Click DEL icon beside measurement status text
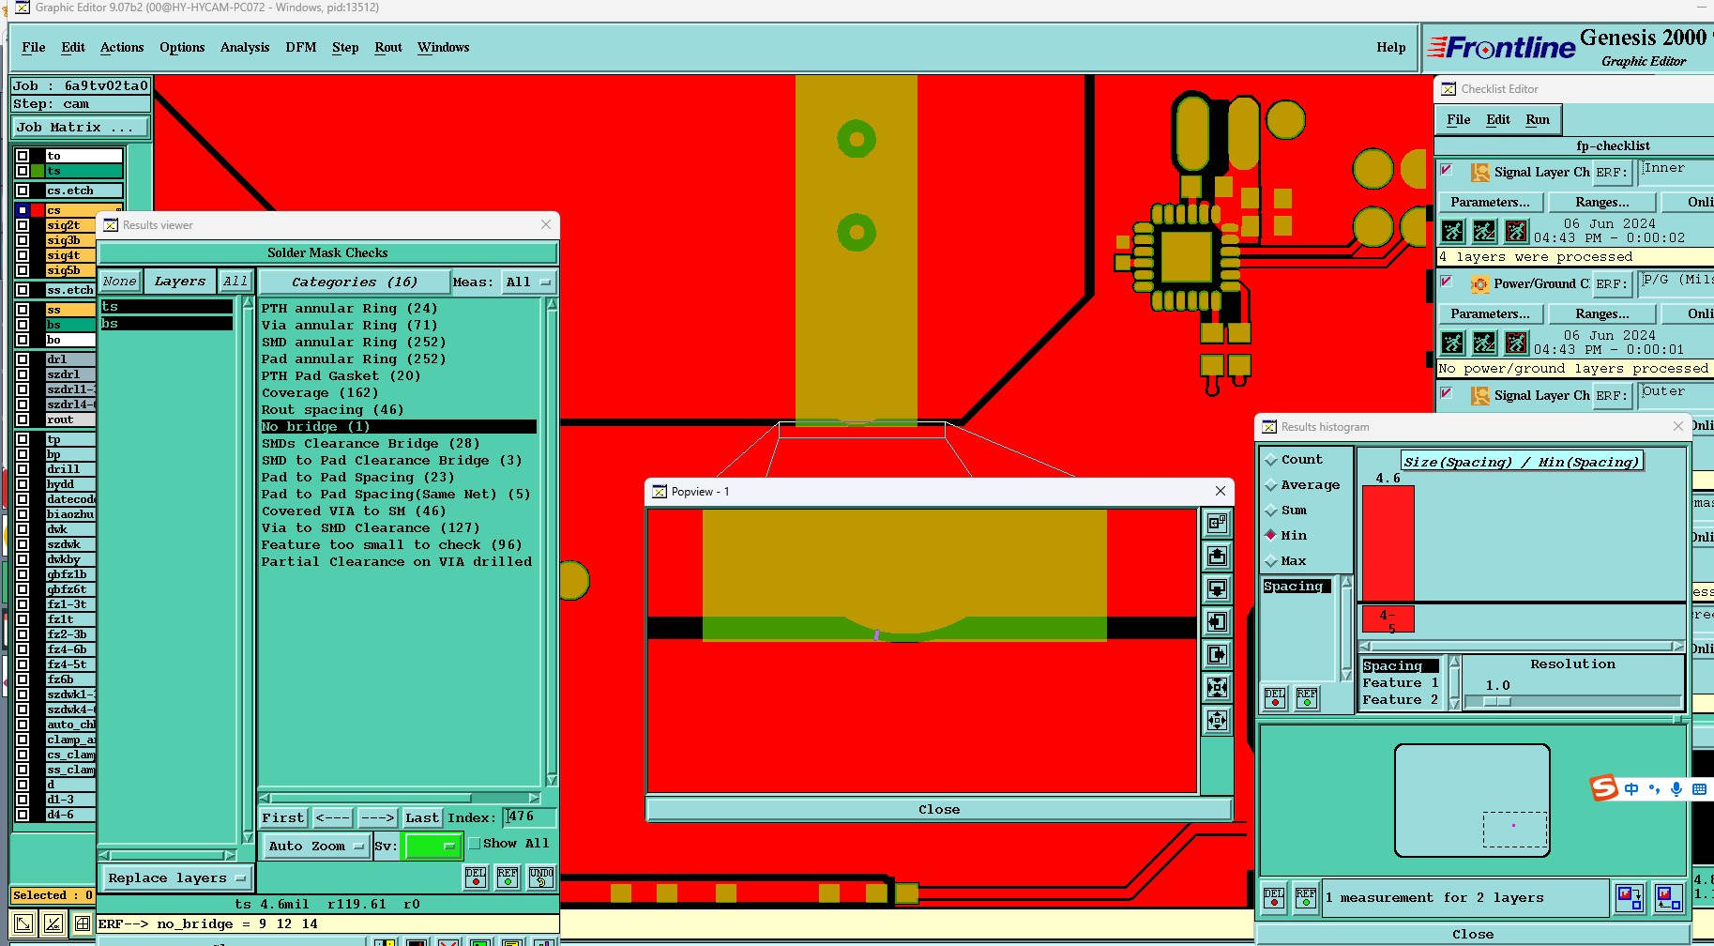 pyautogui.click(x=1274, y=898)
